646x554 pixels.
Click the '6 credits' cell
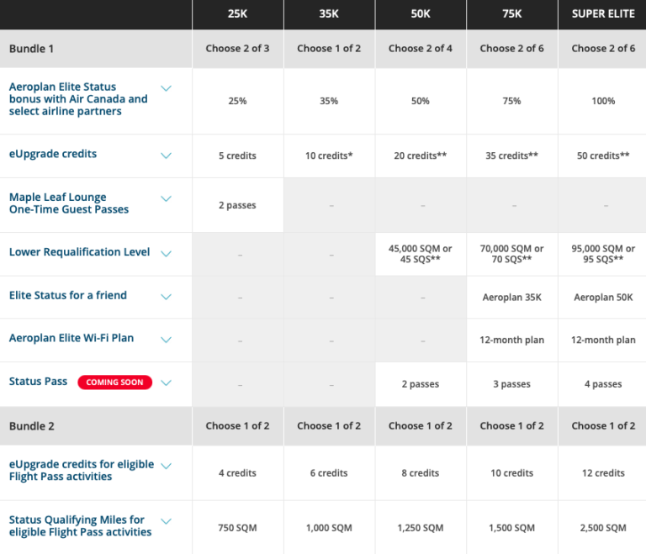pos(329,472)
